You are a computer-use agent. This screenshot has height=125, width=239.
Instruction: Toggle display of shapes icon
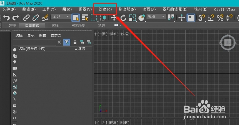(15, 56)
